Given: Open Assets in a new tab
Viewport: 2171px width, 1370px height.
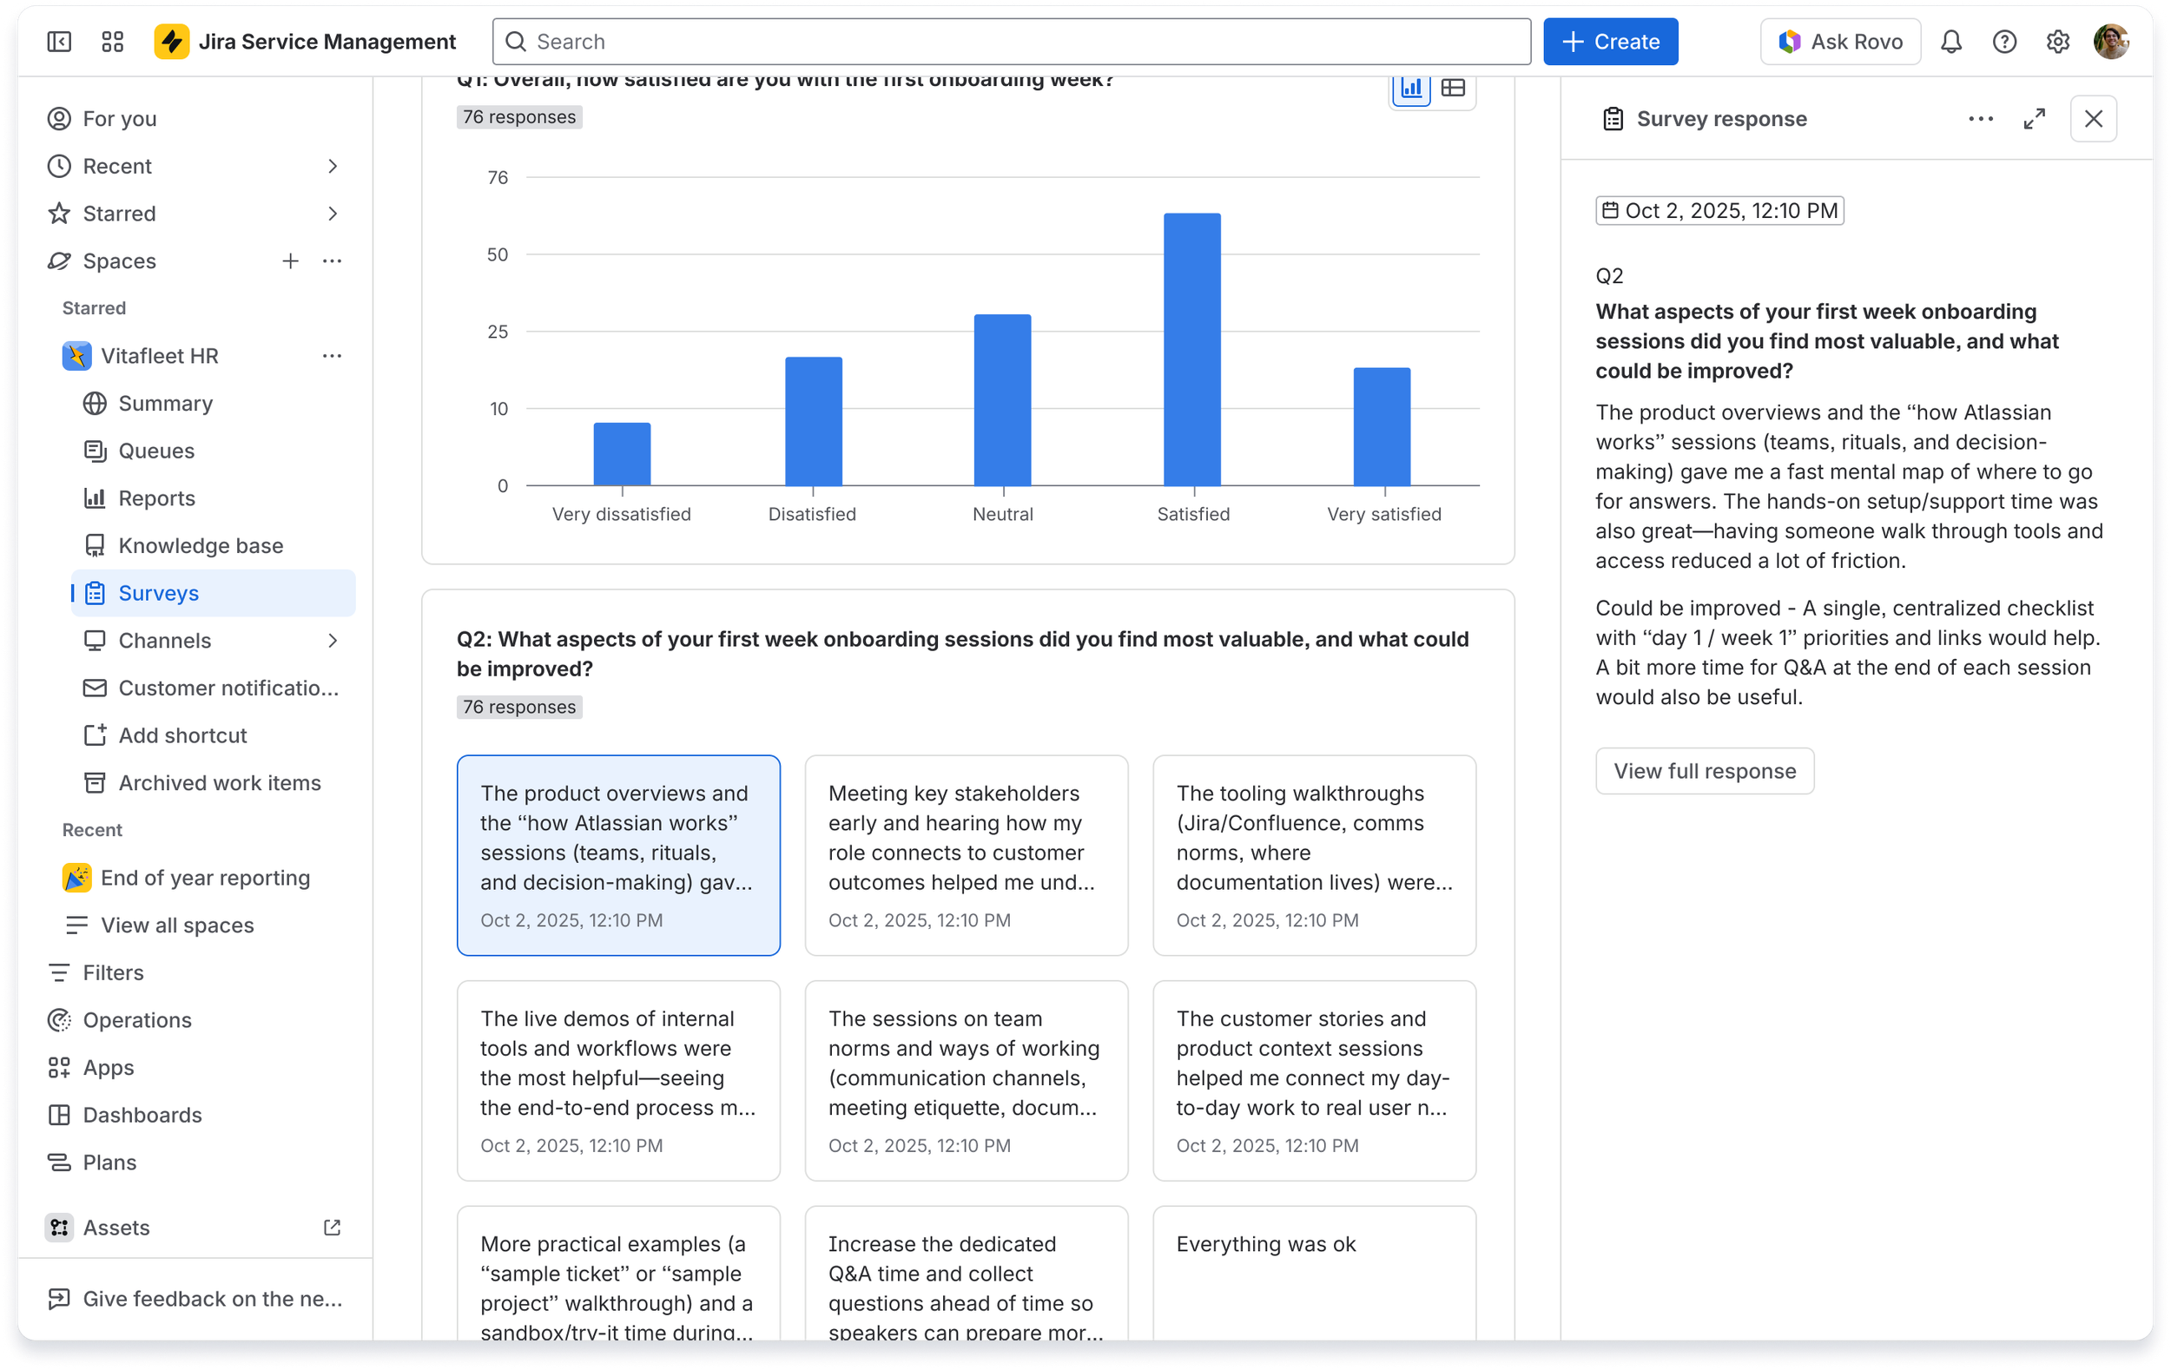Looking at the screenshot, I should (x=332, y=1228).
